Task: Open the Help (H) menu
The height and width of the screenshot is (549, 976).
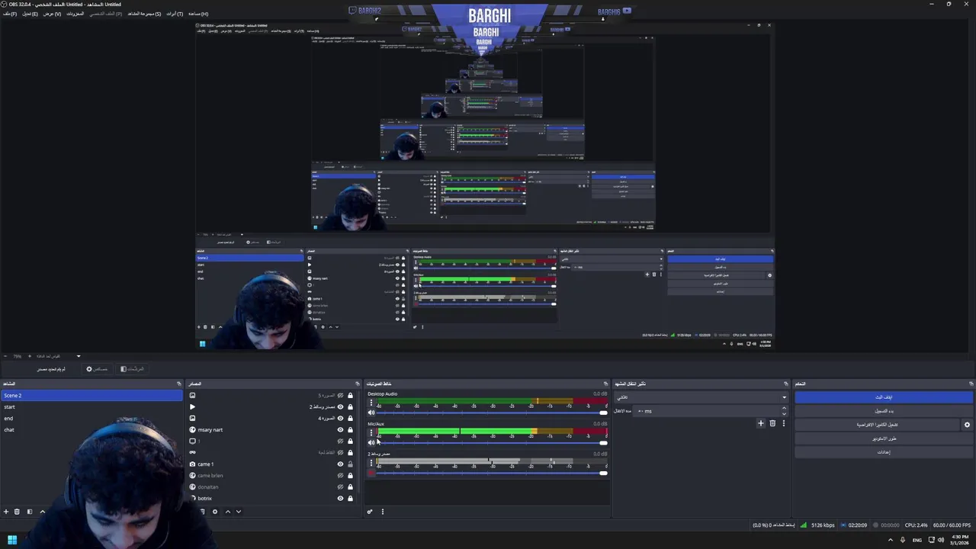Action: 198,14
